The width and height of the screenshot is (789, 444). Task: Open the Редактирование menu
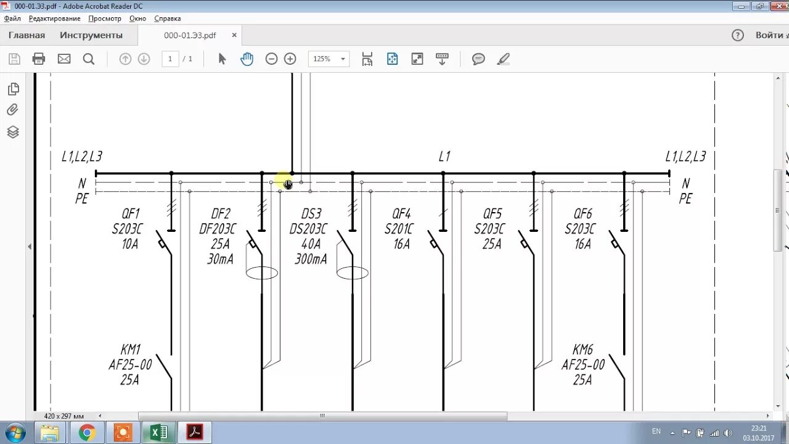pyautogui.click(x=54, y=18)
